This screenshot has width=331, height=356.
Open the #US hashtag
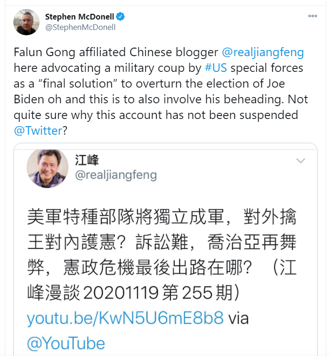[216, 68]
